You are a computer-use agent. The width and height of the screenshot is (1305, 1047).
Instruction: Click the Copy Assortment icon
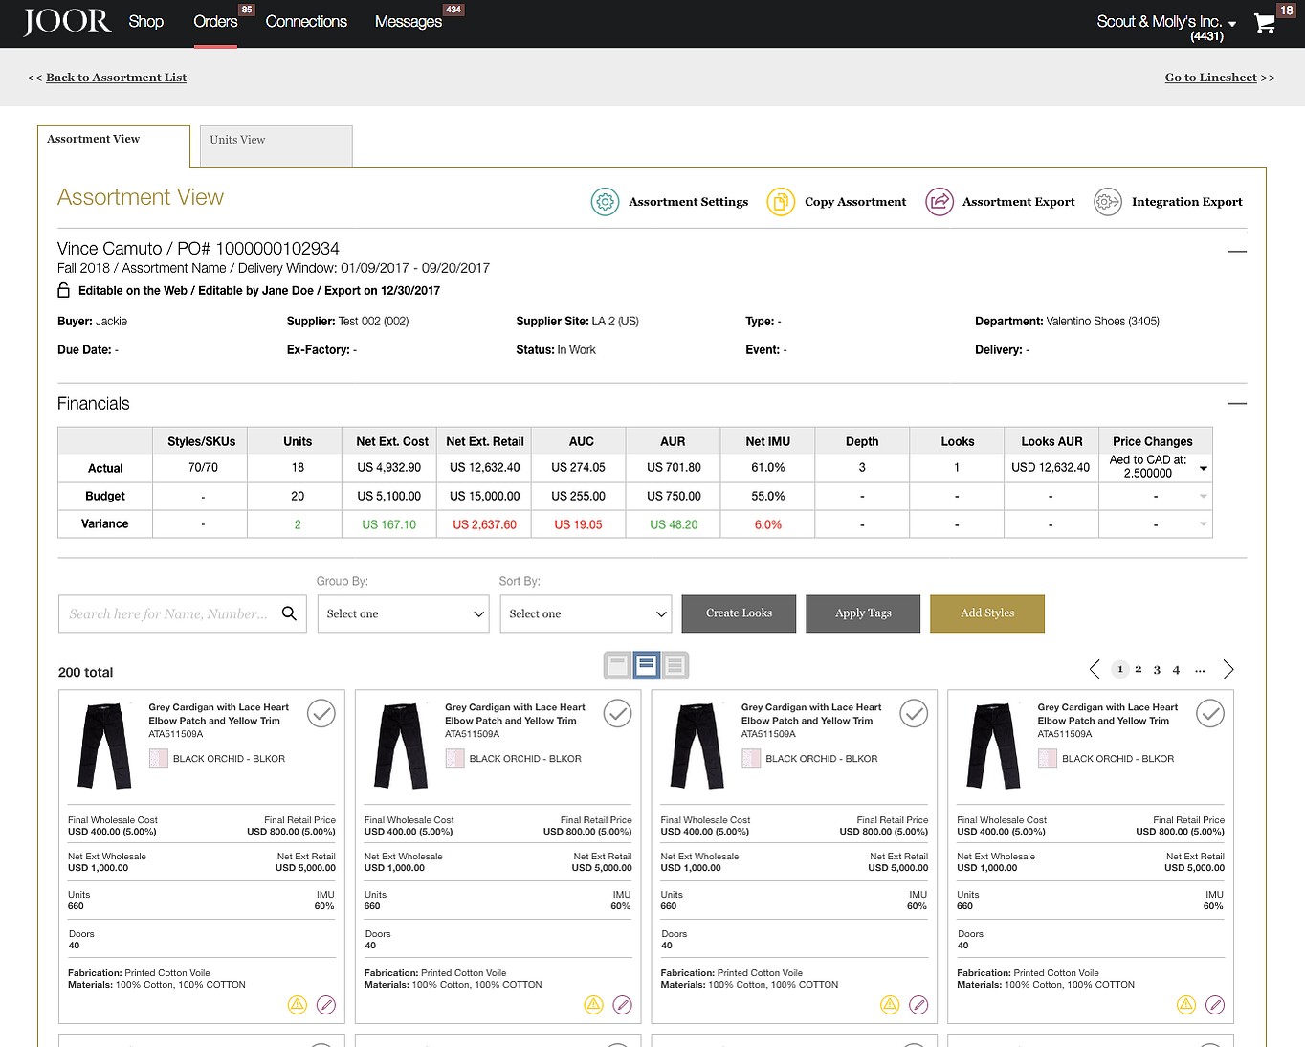coord(781,202)
